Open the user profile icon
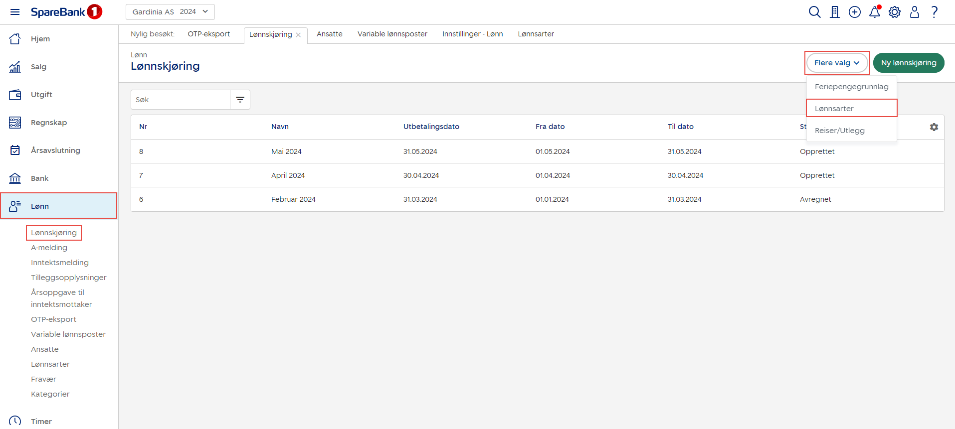 point(915,12)
